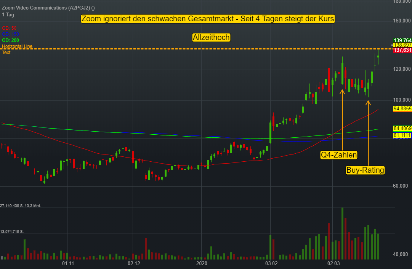Click the 01.11. date axis label
The height and width of the screenshot is (269, 412).
pos(69,263)
